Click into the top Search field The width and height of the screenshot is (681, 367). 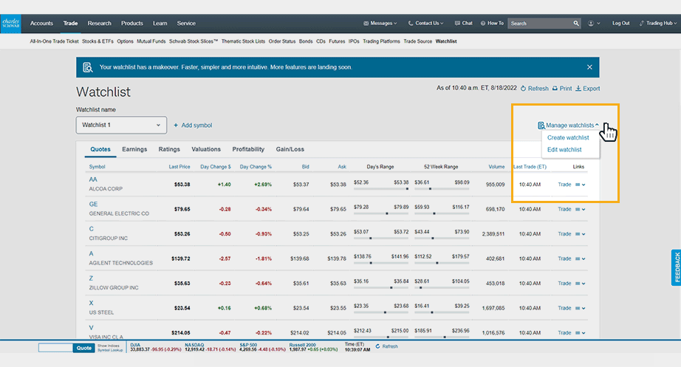click(540, 24)
